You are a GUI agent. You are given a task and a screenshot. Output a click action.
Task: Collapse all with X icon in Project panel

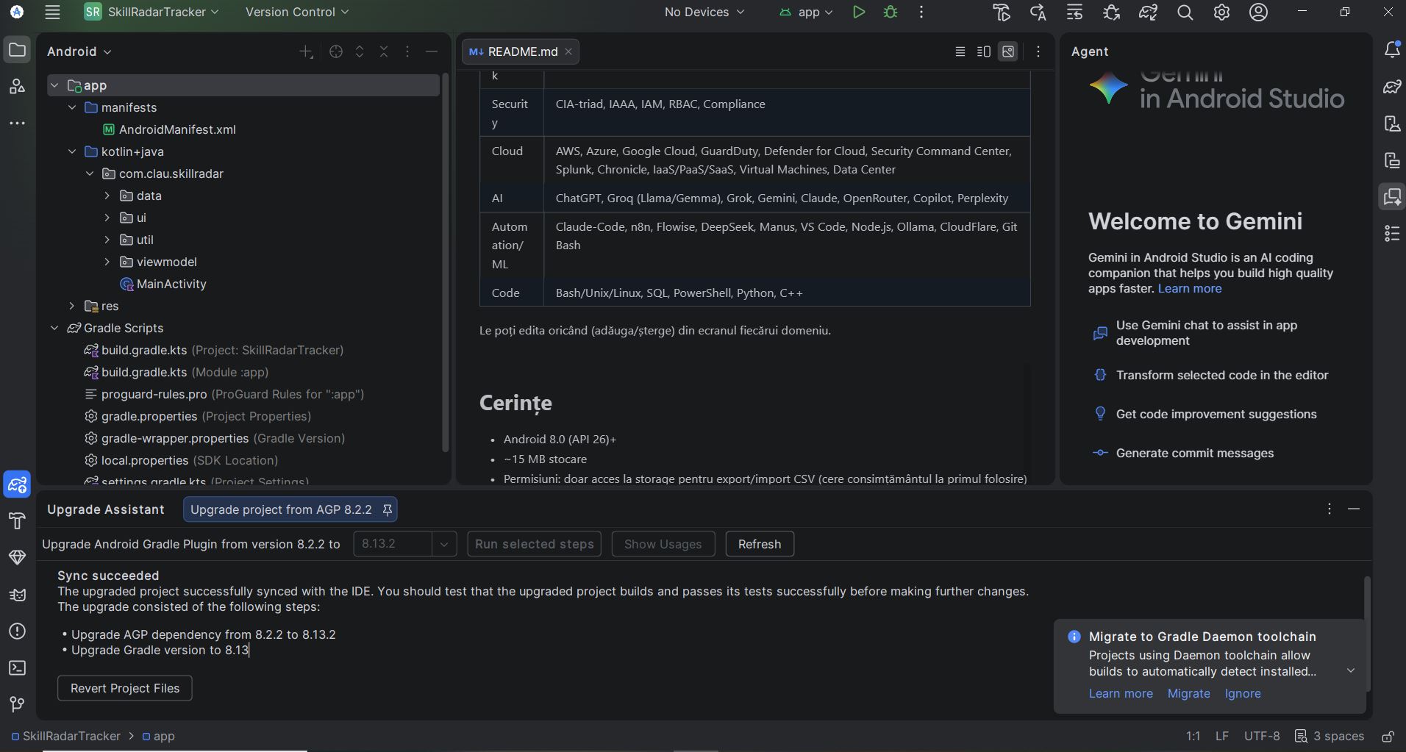coord(384,51)
